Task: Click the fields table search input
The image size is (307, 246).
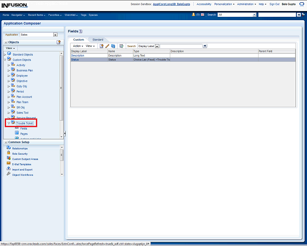Action: tap(181, 46)
